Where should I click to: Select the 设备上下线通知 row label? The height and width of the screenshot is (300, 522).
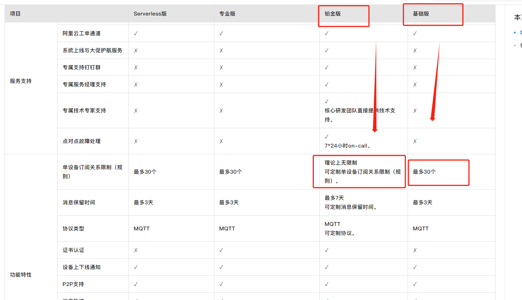81,267
